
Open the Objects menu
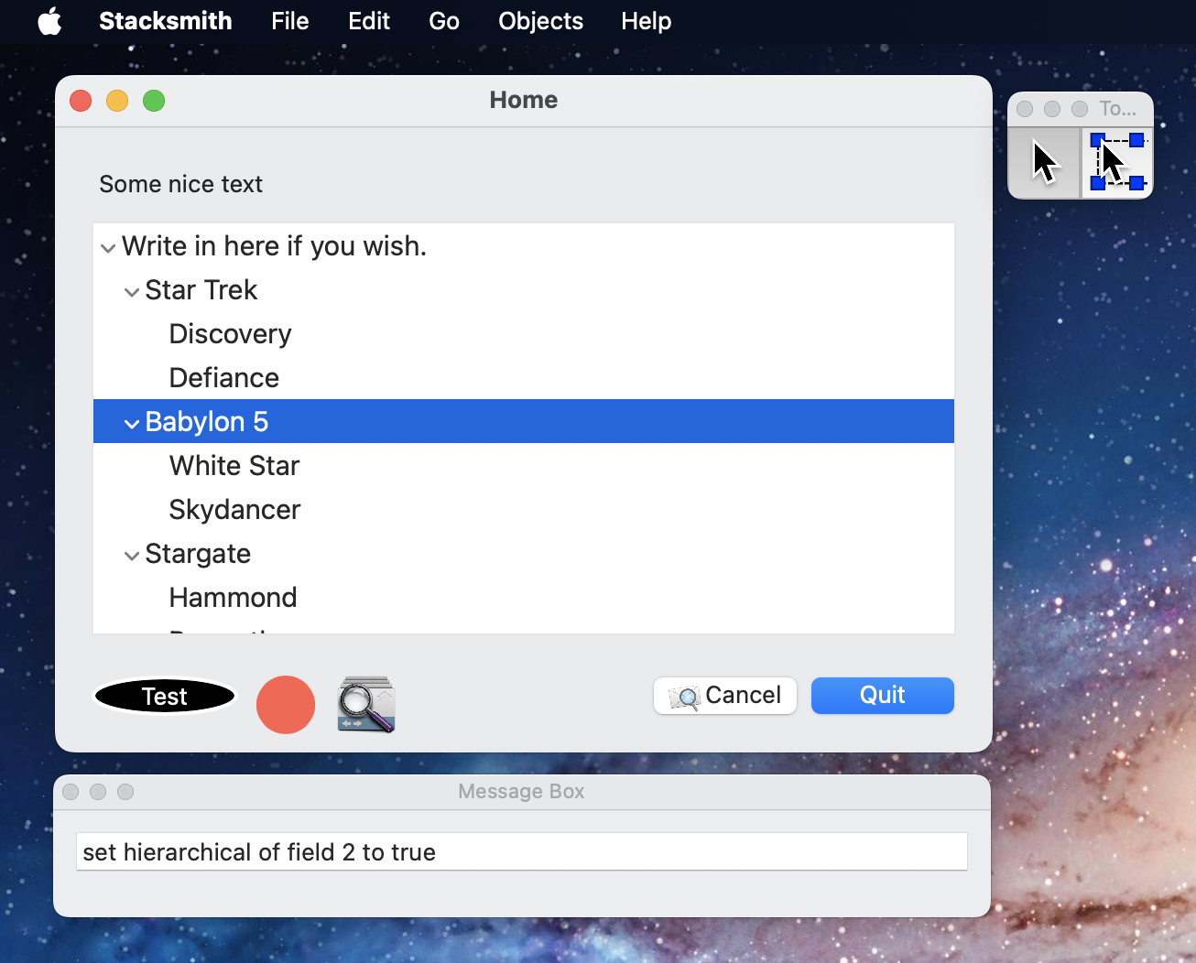coord(540,21)
